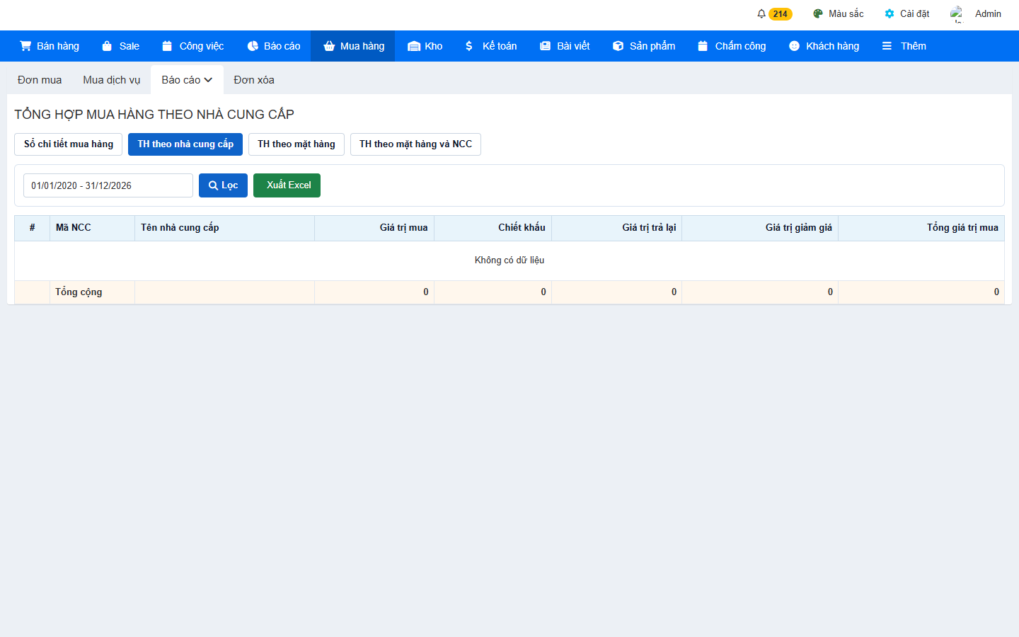Image resolution: width=1019 pixels, height=637 pixels.
Task: Open the Khách hàng menu
Action: (x=824, y=46)
